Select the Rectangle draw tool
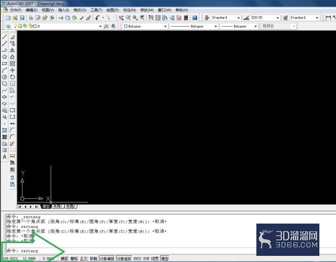This screenshot has width=336, height=262. pos(4,63)
